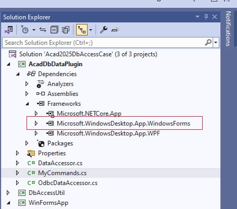237x209 pixels.
Task: Collapse the Frameworks node
Action: (x=27, y=104)
